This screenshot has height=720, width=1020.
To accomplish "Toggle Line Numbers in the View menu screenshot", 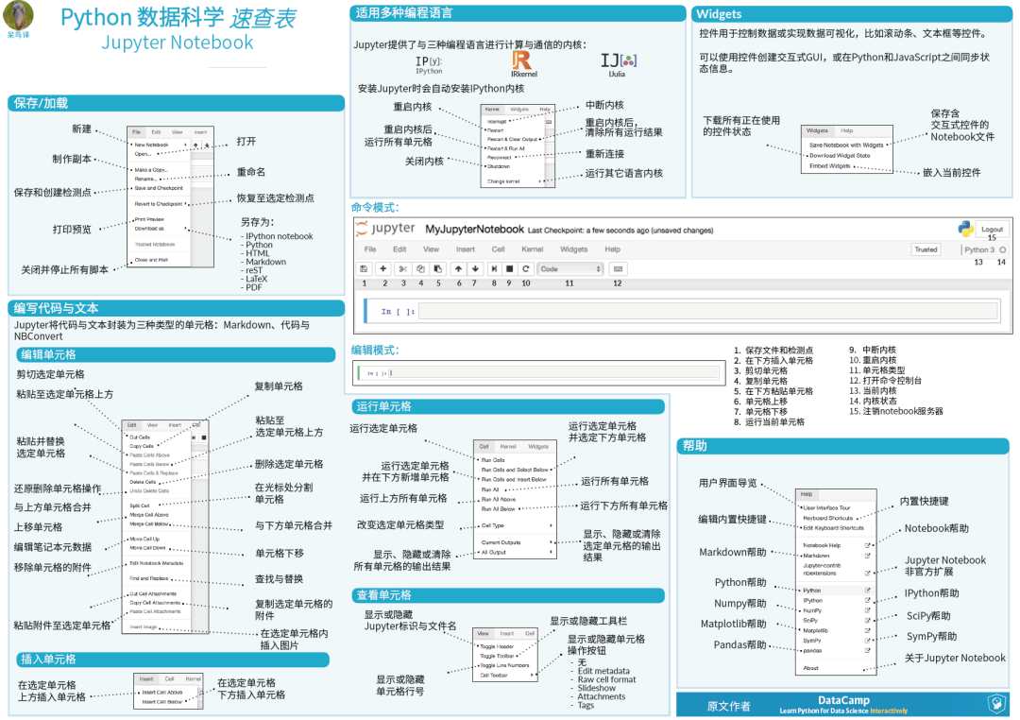I will pos(504,665).
